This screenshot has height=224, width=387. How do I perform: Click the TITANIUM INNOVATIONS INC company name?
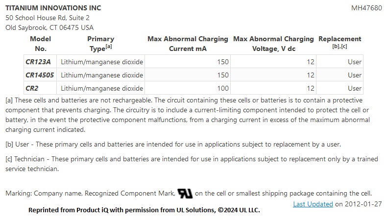(53, 8)
